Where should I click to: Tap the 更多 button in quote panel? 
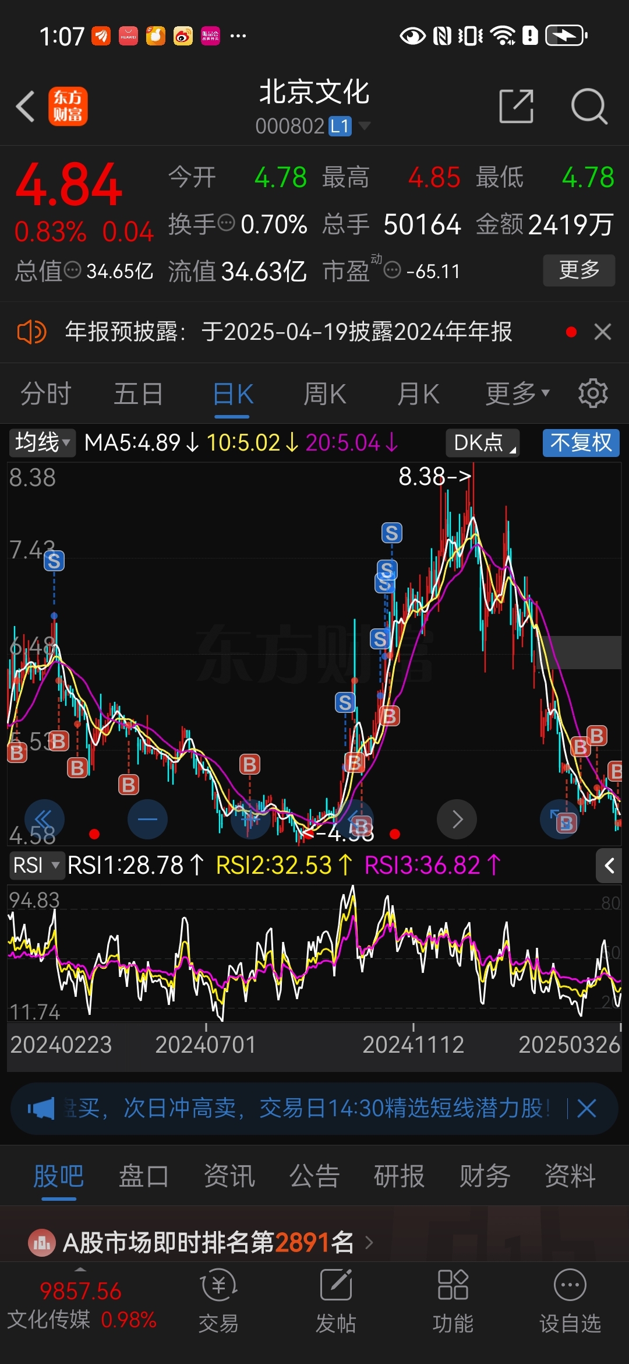[579, 270]
